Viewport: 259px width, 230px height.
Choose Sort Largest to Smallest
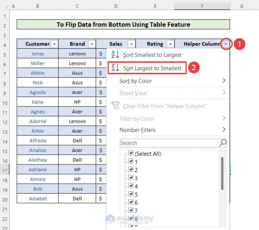tap(152, 68)
